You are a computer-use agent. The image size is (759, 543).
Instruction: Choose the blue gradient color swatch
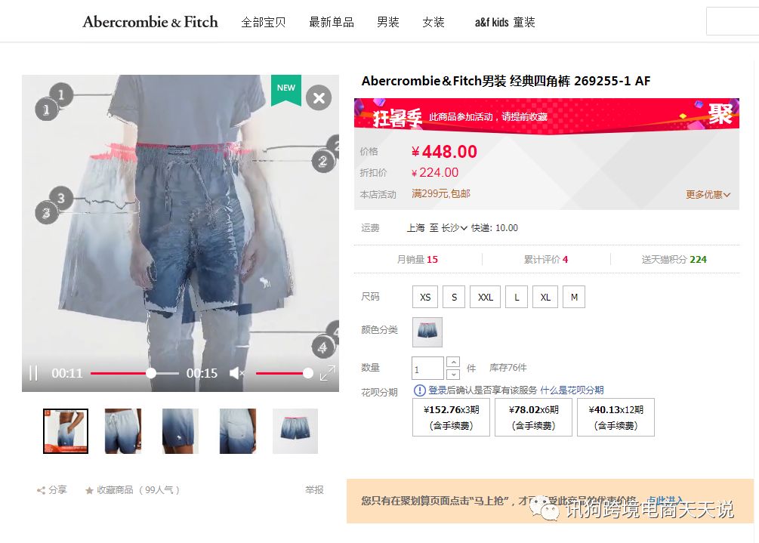click(x=427, y=332)
